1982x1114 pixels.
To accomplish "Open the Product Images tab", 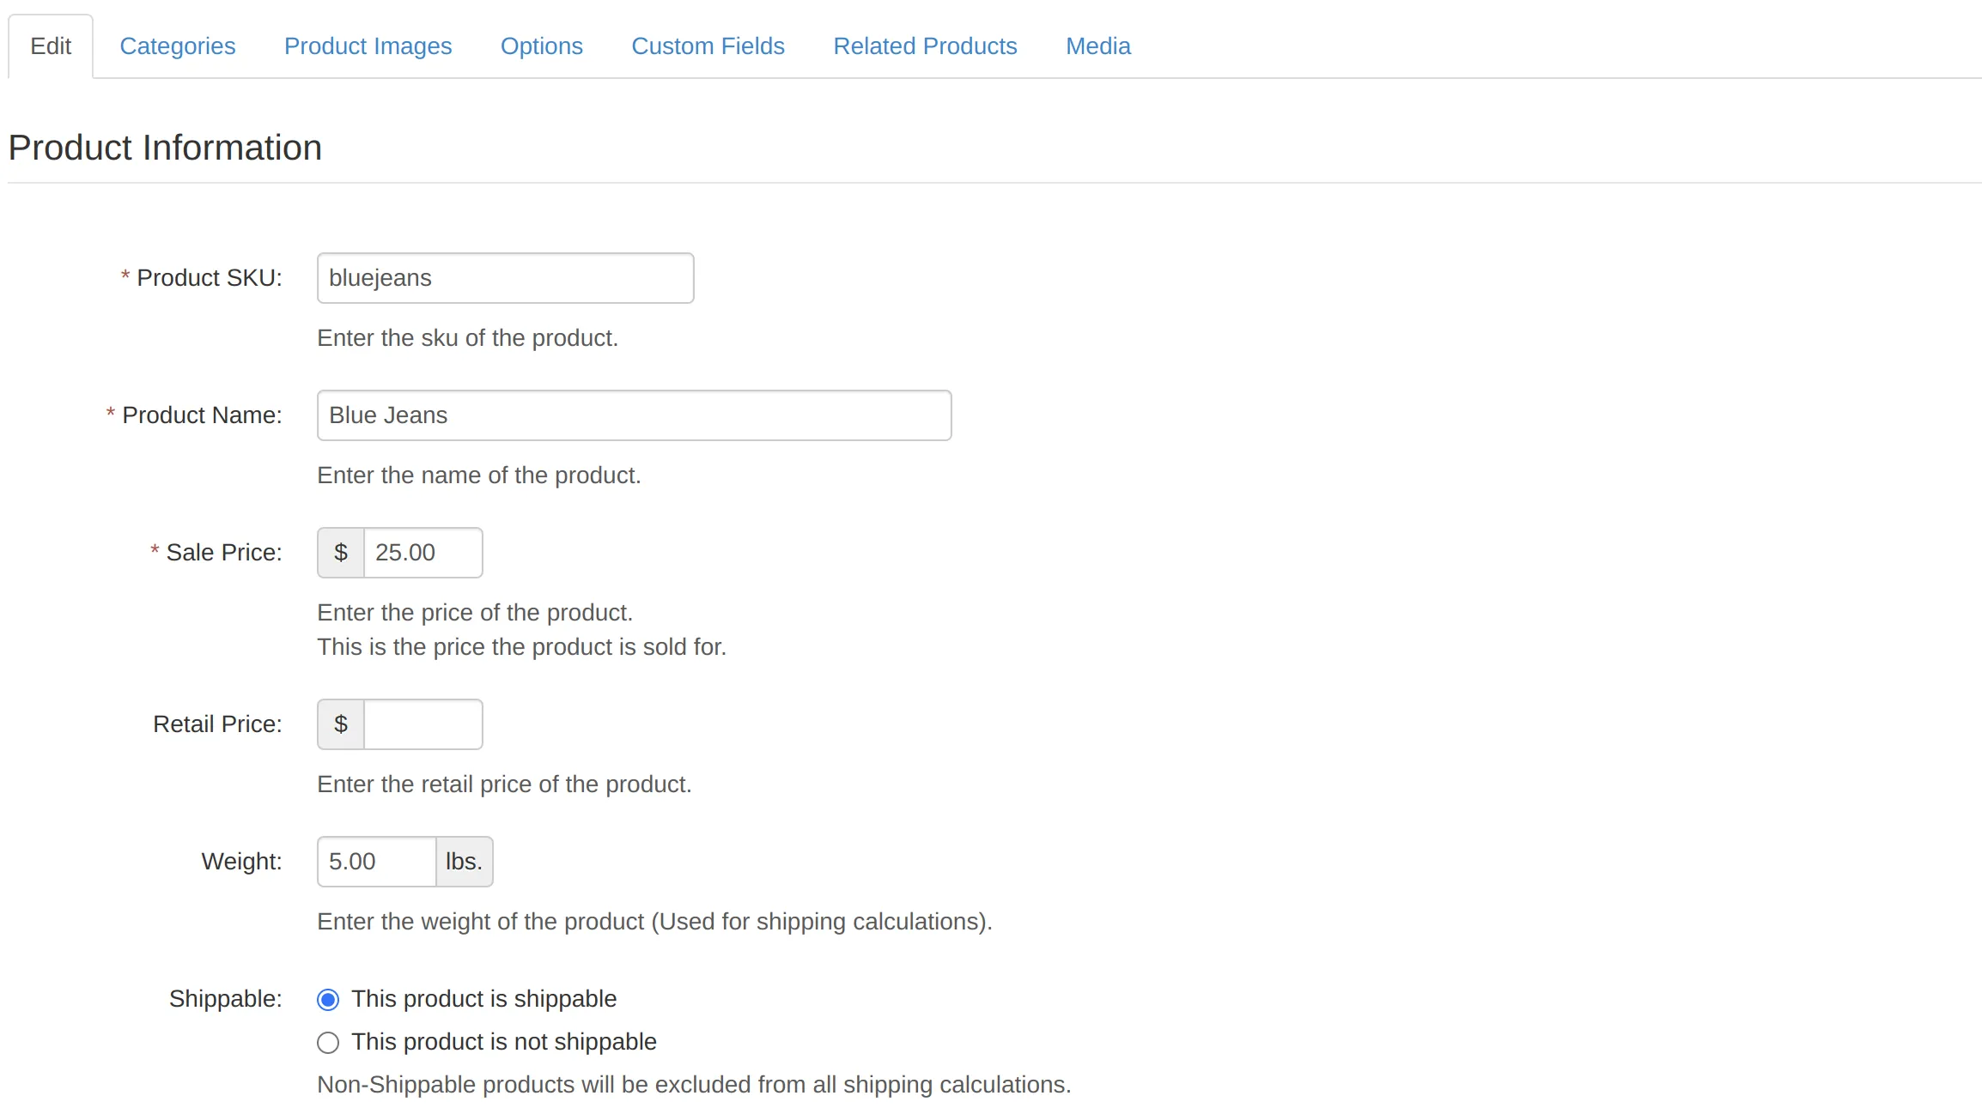I will (368, 45).
